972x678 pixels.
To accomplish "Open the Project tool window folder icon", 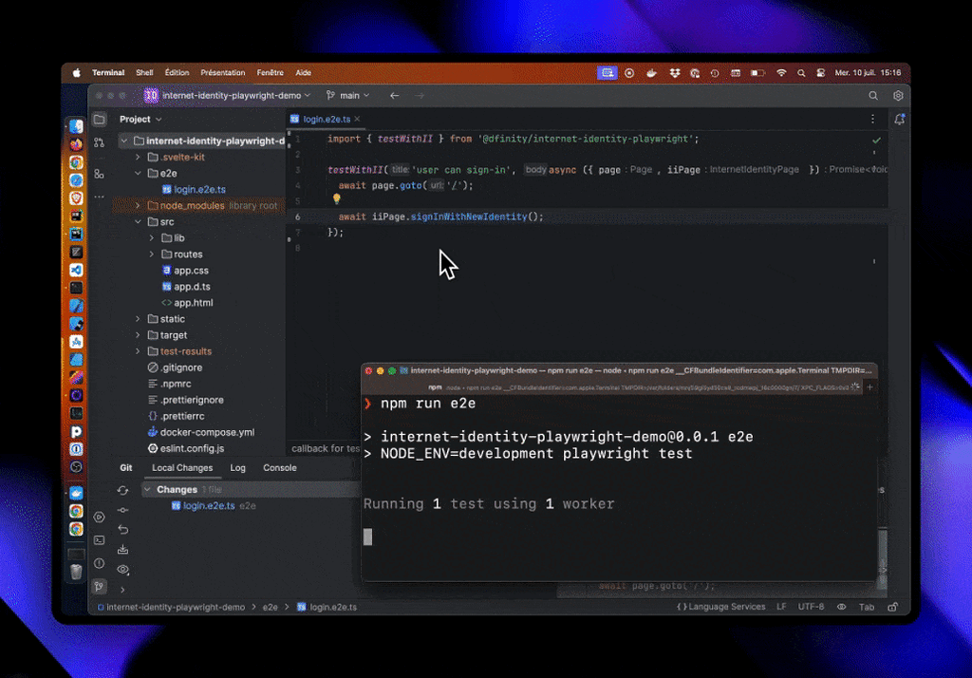I will point(99,119).
